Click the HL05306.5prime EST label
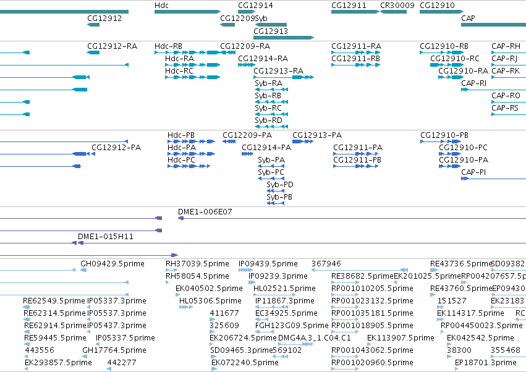 coord(210,301)
